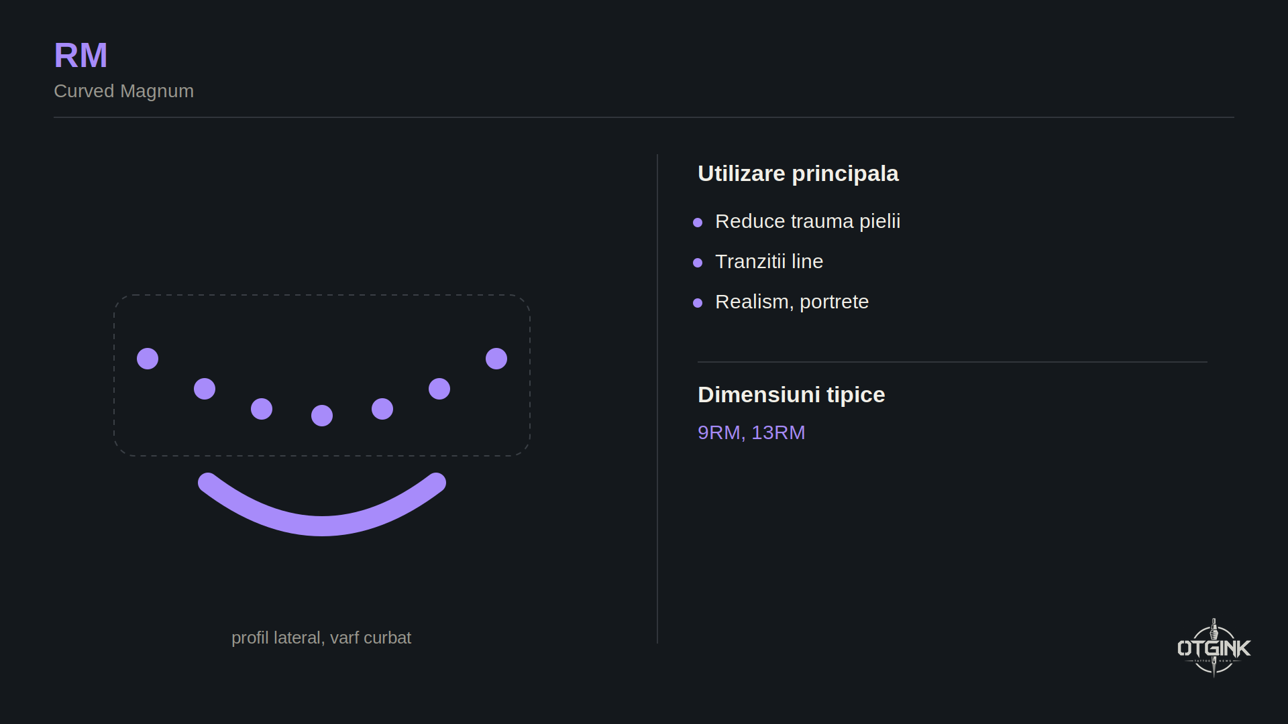Click the dashed needle diagram box
The image size is (1288, 724).
pyautogui.click(x=322, y=375)
